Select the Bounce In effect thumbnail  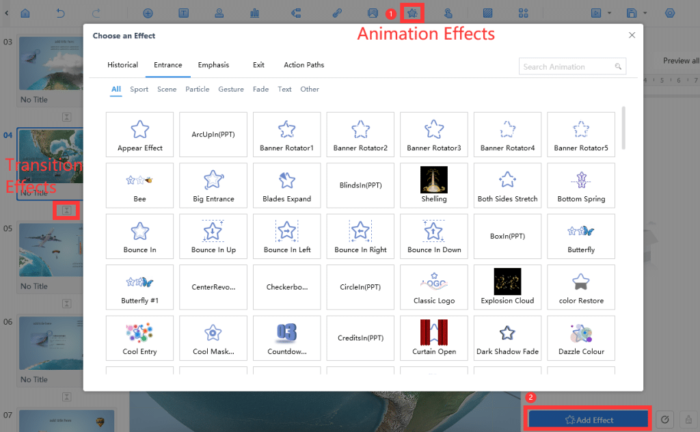coord(139,236)
